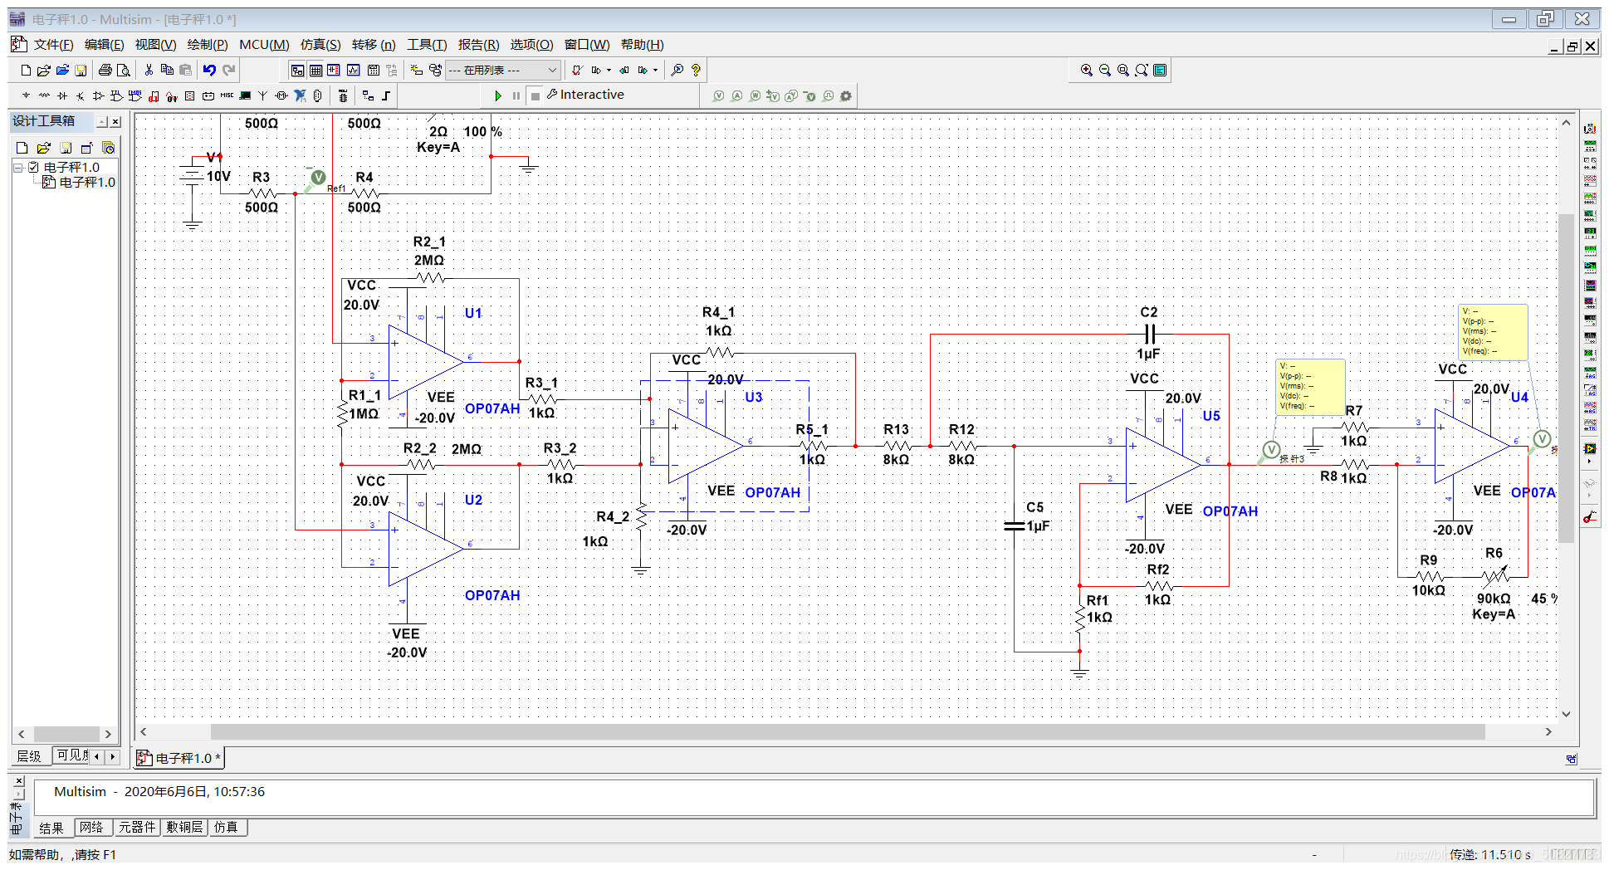1609x870 pixels.
Task: Pause the running simulation
Action: pos(516,95)
